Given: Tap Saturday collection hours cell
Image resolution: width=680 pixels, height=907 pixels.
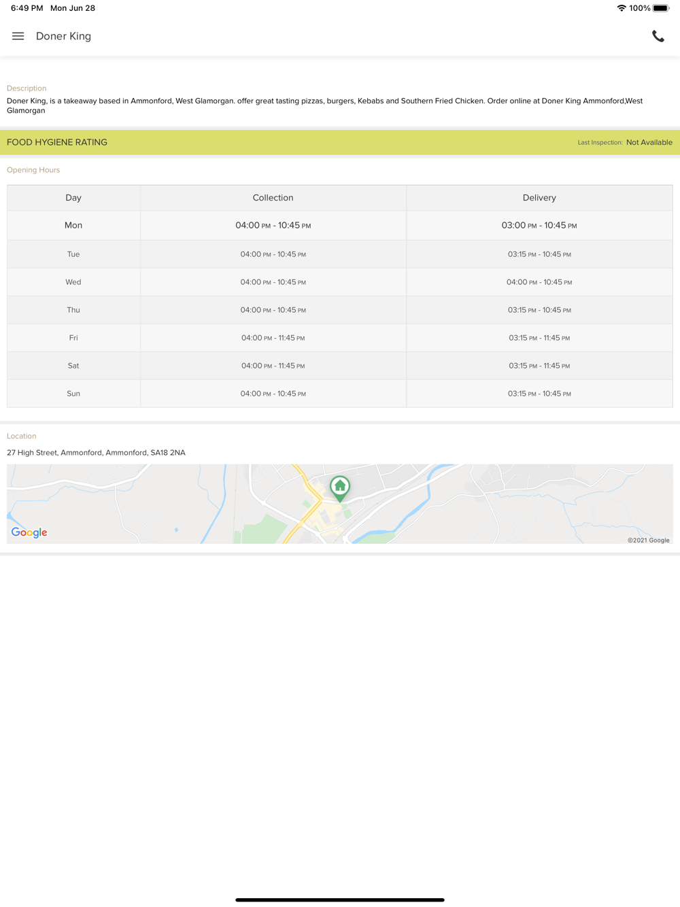Looking at the screenshot, I should [273, 366].
